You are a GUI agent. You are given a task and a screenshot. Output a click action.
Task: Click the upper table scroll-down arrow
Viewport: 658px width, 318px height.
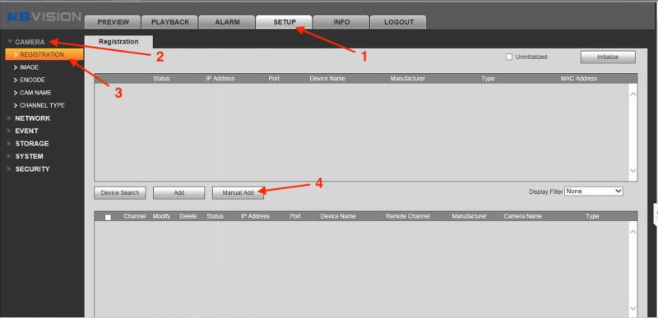[633, 171]
